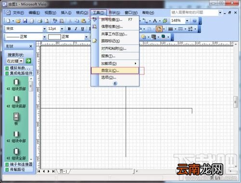Expand the 加载项(D) submenu

pos(135,63)
